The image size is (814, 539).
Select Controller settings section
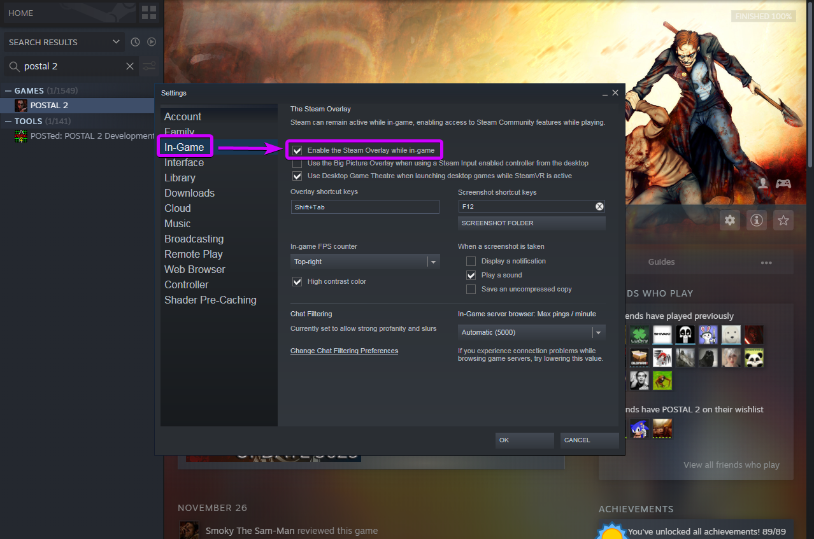187,285
